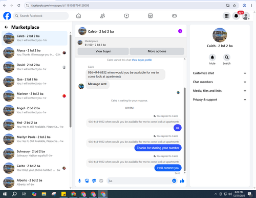Screen dimensions: 256x198
Task: Open the Facebook menu grid icon
Action: coord(226,16)
